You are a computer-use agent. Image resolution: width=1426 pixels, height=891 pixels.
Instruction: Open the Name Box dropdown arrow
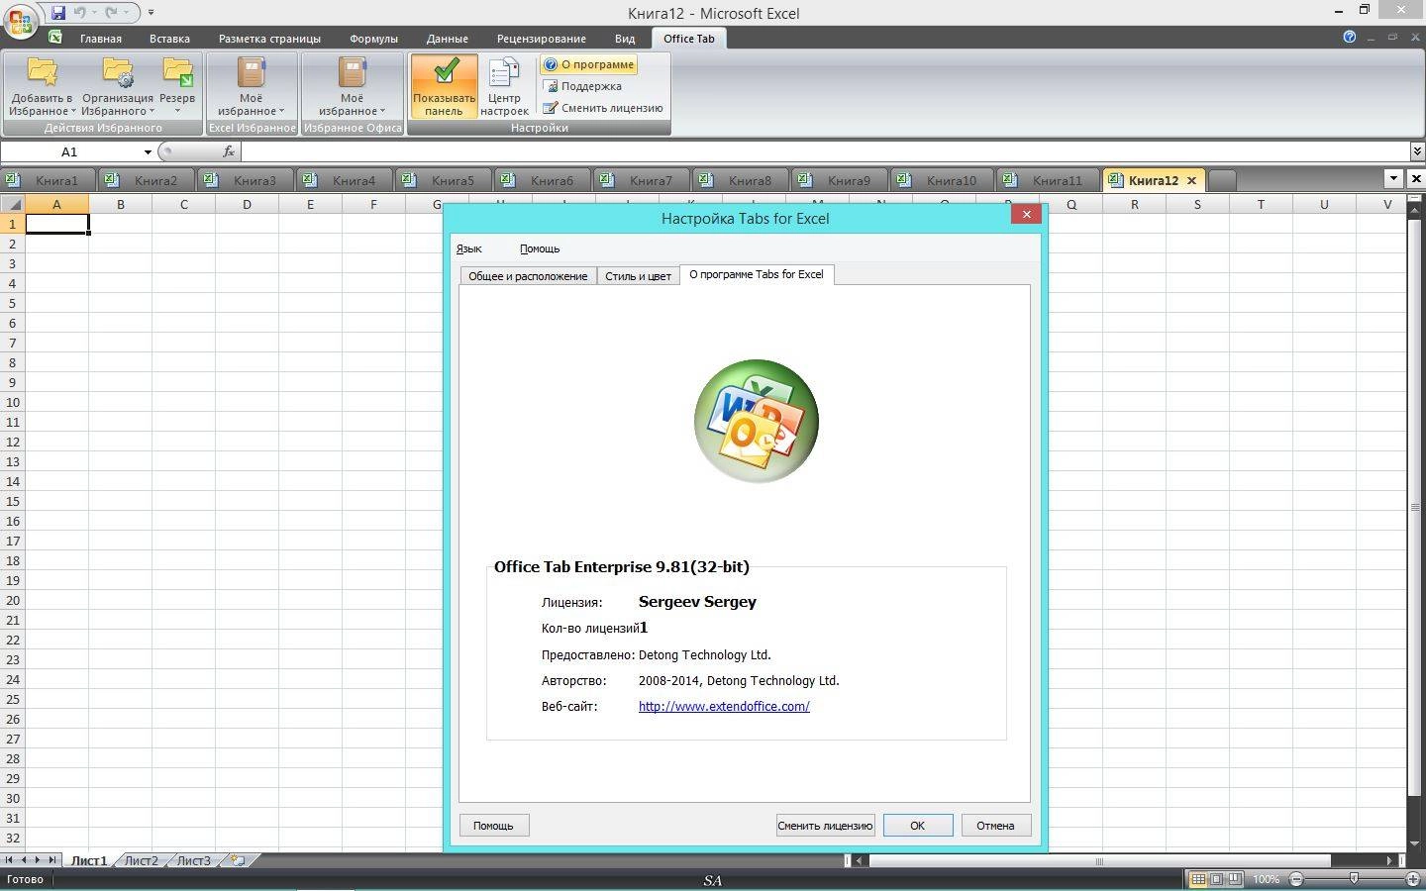pyautogui.click(x=148, y=151)
